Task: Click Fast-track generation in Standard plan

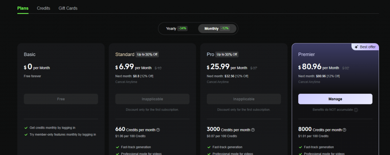Action: (136, 147)
